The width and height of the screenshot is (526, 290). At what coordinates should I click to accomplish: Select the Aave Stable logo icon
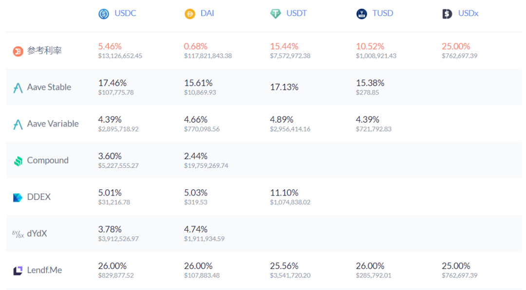click(x=19, y=87)
